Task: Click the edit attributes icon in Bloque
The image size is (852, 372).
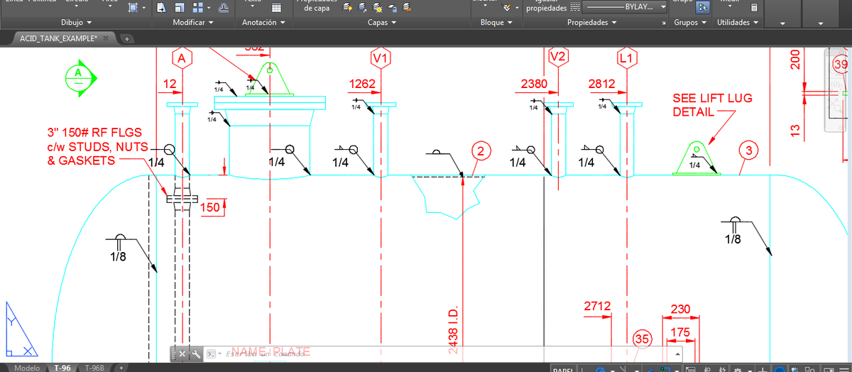Action: pyautogui.click(x=508, y=7)
